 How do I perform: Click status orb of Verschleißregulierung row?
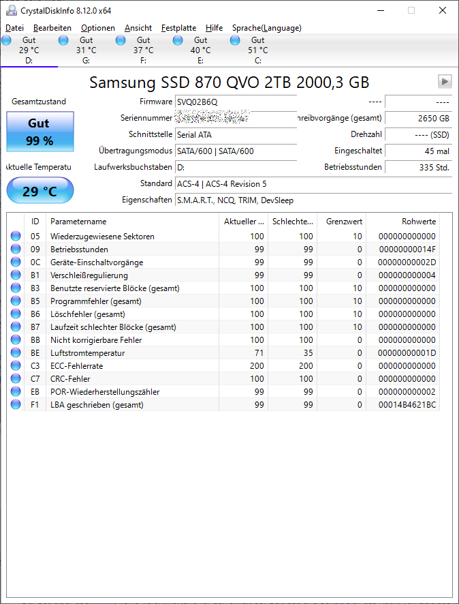[x=16, y=275]
